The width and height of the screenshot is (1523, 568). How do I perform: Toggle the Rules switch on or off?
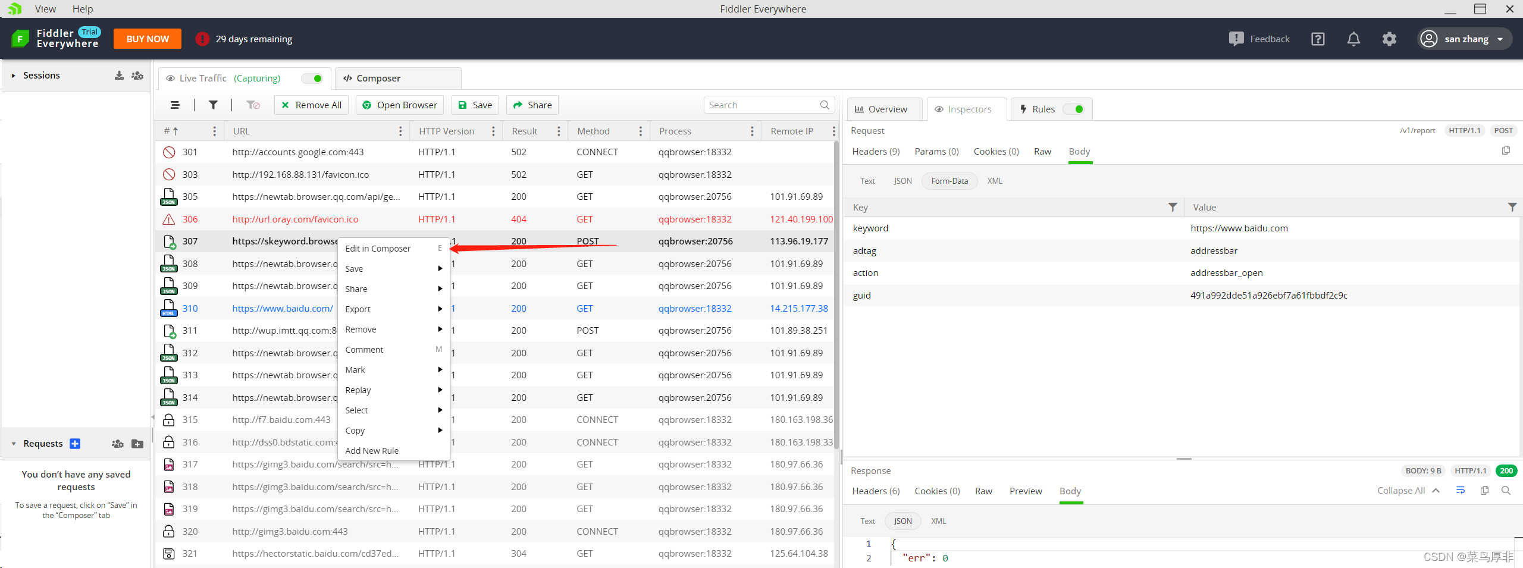pos(1074,109)
